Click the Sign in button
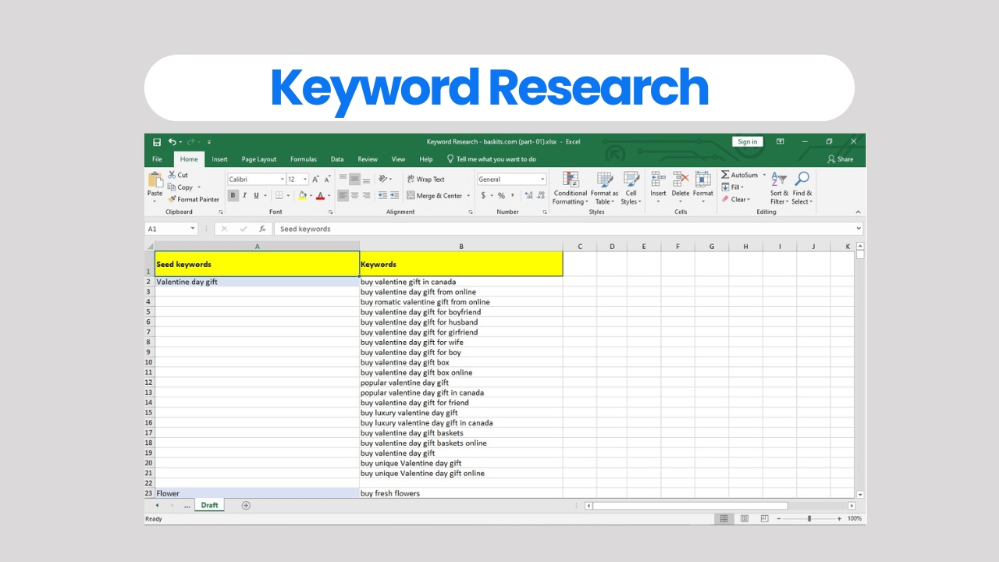 (x=747, y=141)
